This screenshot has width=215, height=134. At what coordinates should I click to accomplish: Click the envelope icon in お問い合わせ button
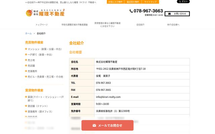169,14
